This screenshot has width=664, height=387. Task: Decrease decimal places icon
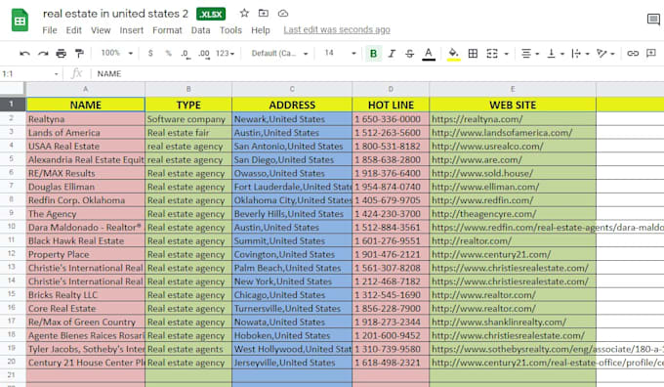click(x=186, y=54)
